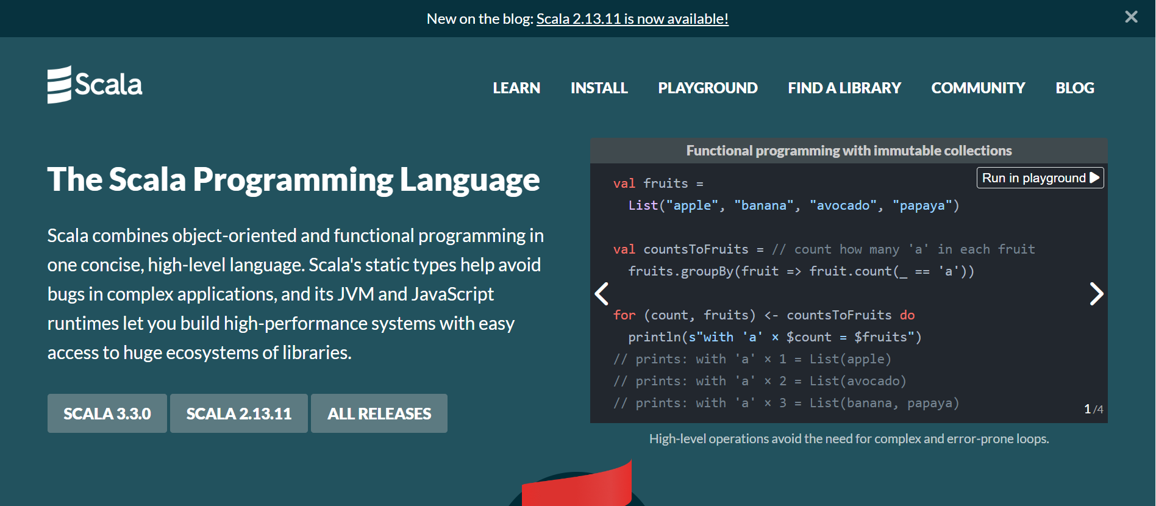Open the Scala 2.13.11 blog announcement link

[x=632, y=19]
